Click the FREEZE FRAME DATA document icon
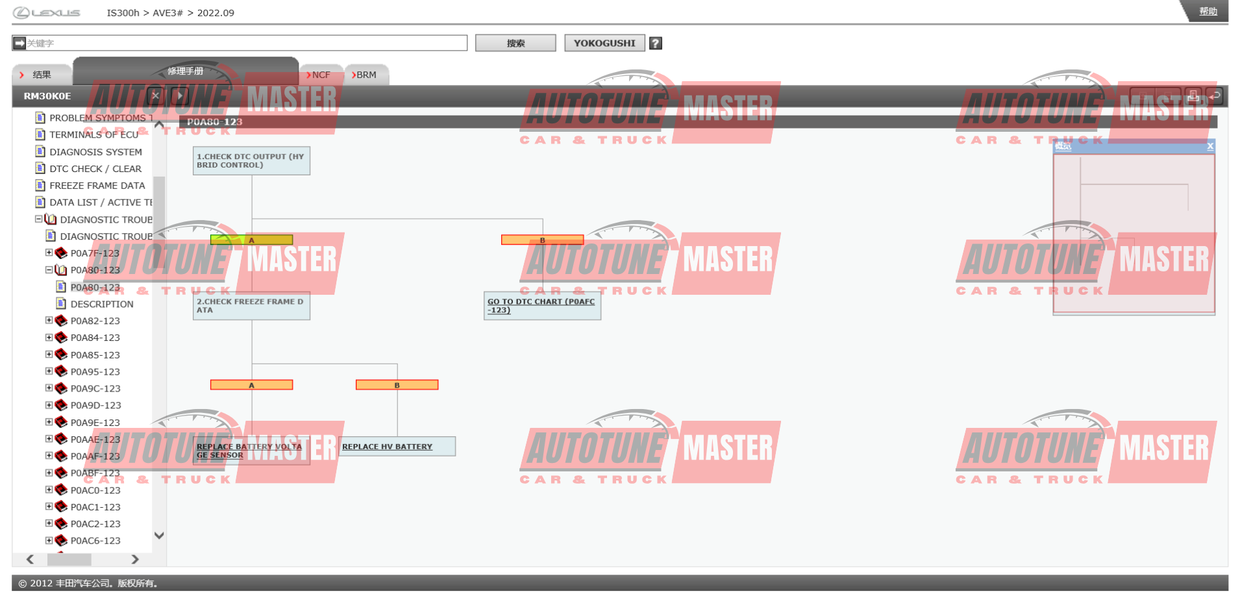The width and height of the screenshot is (1240, 598). pyautogui.click(x=40, y=185)
